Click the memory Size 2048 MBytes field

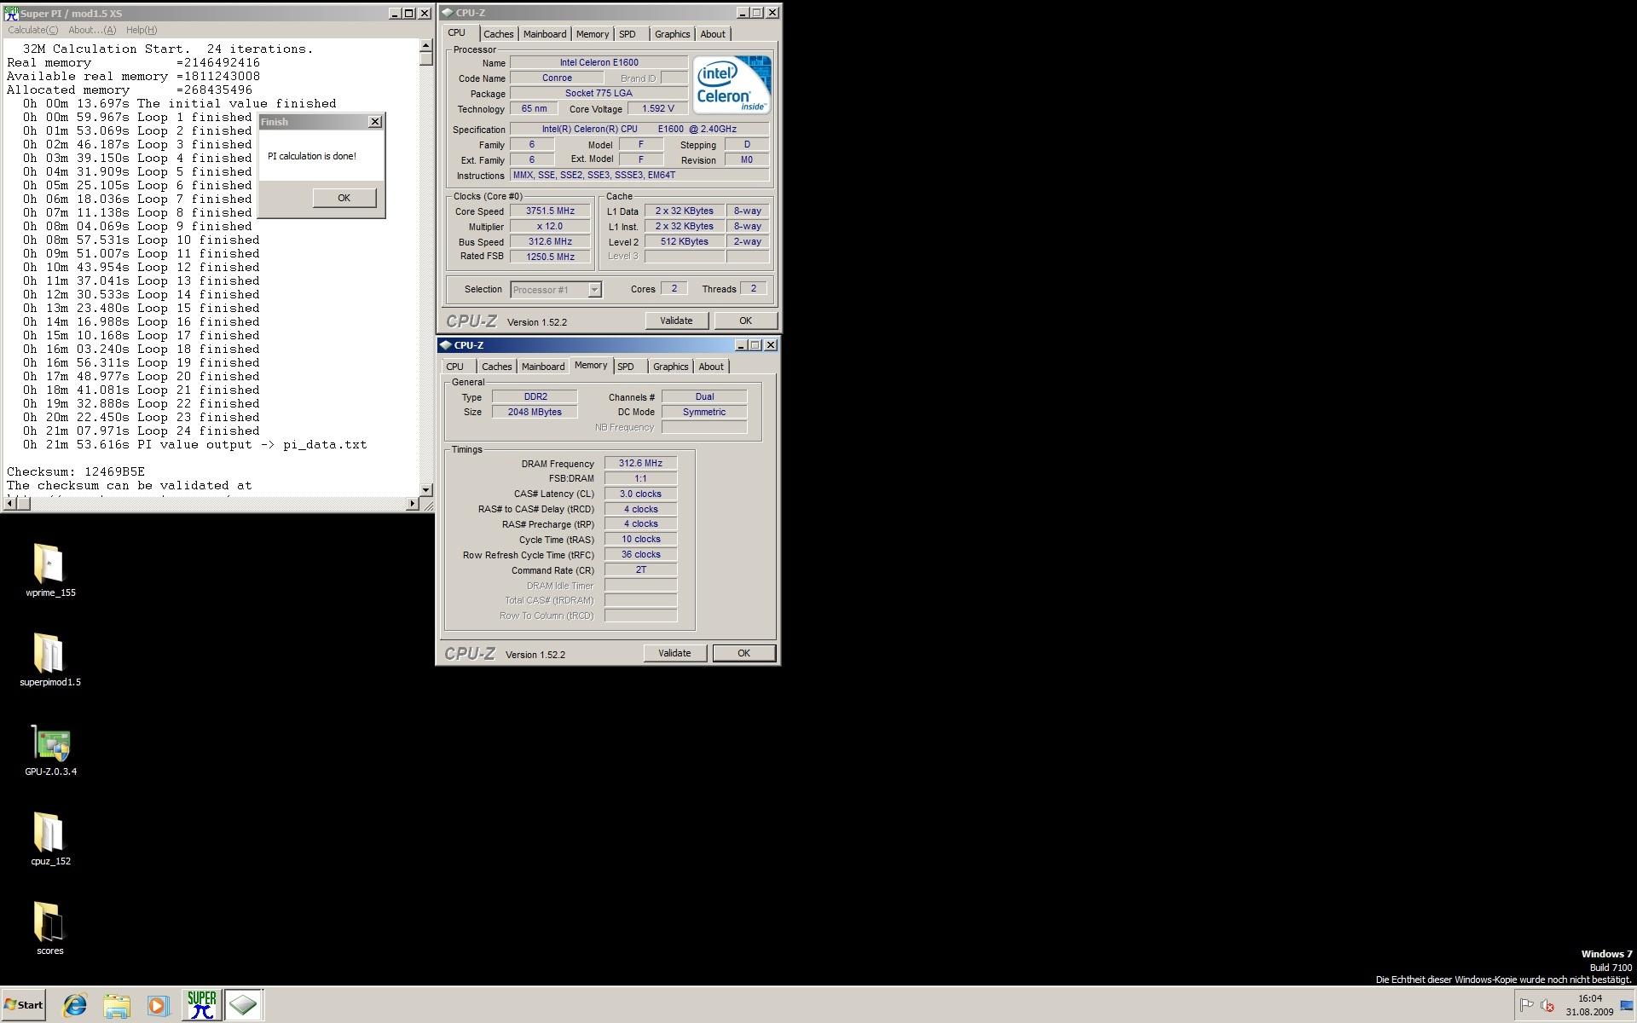(x=535, y=413)
